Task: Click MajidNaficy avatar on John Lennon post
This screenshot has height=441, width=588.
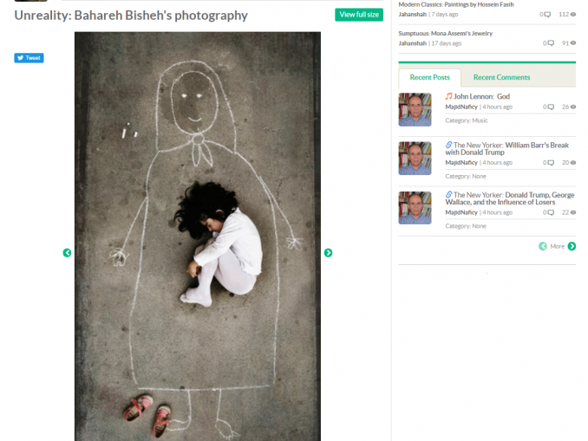Action: pyautogui.click(x=415, y=109)
